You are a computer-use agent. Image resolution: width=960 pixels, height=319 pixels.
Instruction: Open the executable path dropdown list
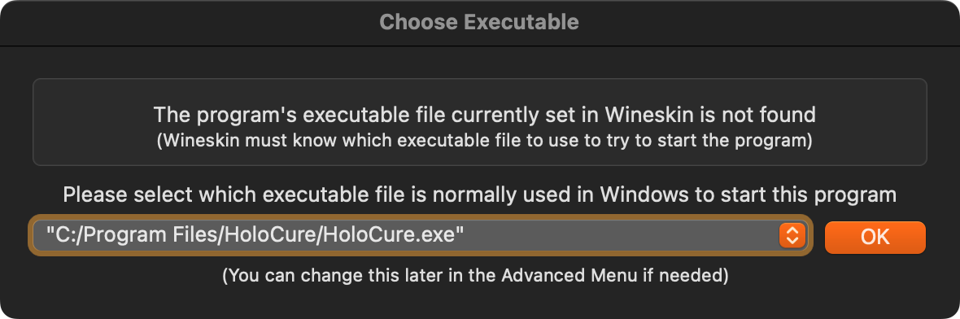pos(420,235)
